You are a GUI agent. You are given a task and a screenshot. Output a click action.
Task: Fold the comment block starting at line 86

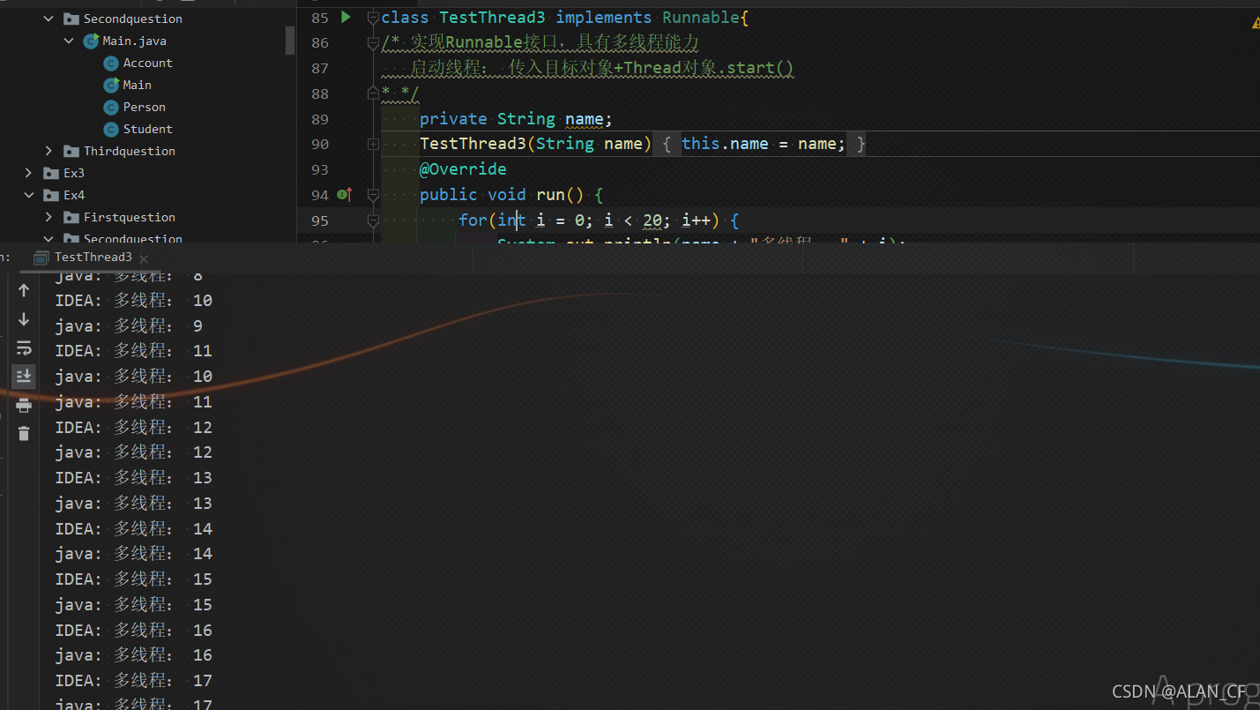click(x=373, y=42)
